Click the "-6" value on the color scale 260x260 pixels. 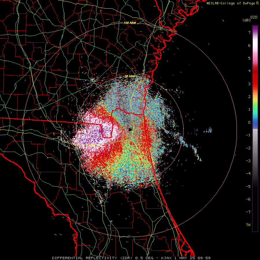[248, 199]
